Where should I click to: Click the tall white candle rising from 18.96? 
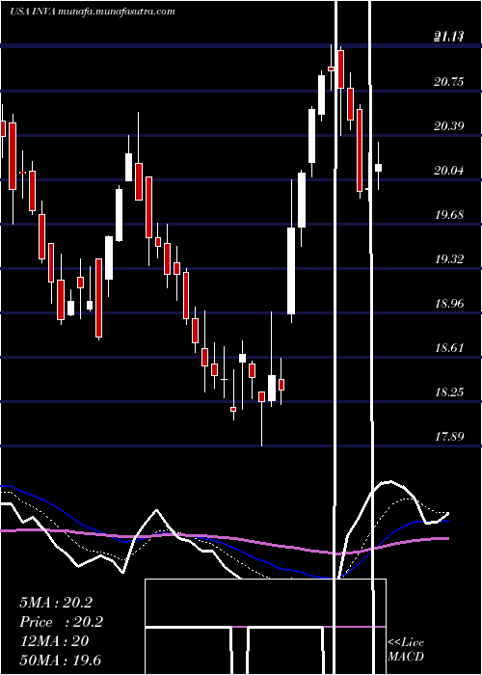pos(291,271)
